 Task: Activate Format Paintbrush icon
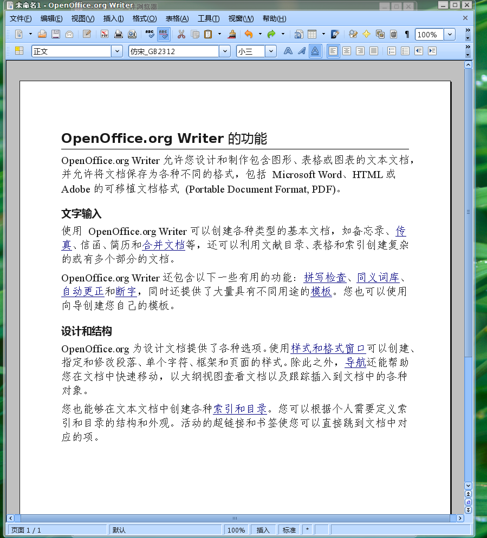click(232, 34)
